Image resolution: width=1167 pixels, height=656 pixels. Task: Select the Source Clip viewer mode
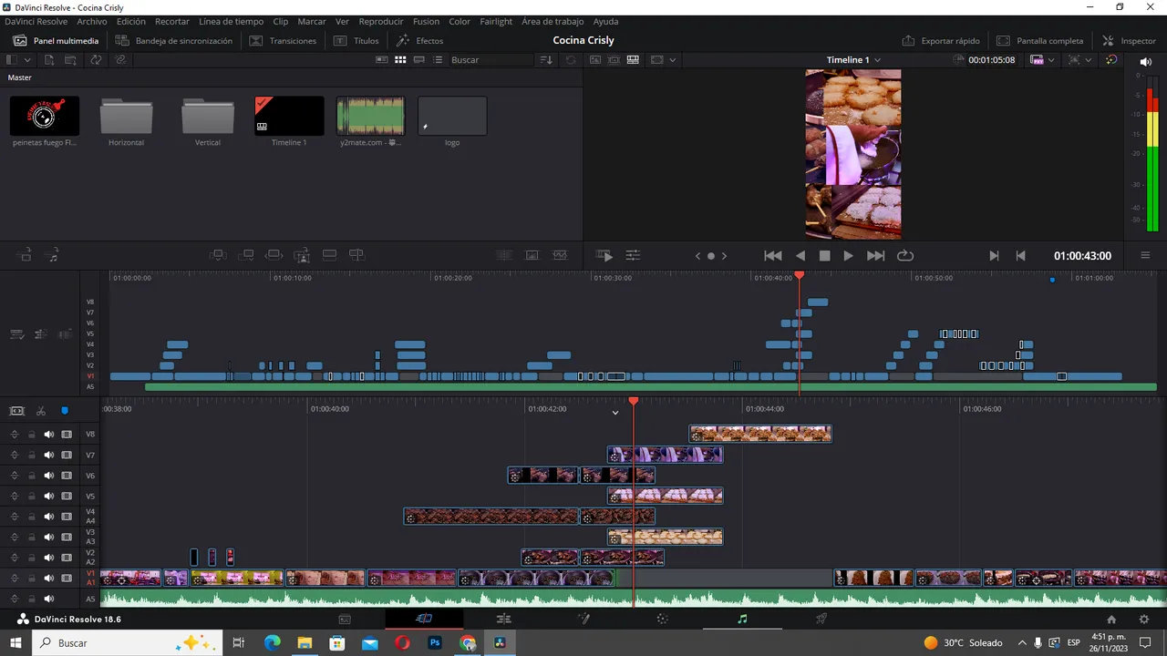tap(595, 59)
